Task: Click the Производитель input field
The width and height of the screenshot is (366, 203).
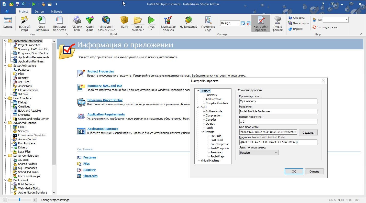Action: (278, 101)
